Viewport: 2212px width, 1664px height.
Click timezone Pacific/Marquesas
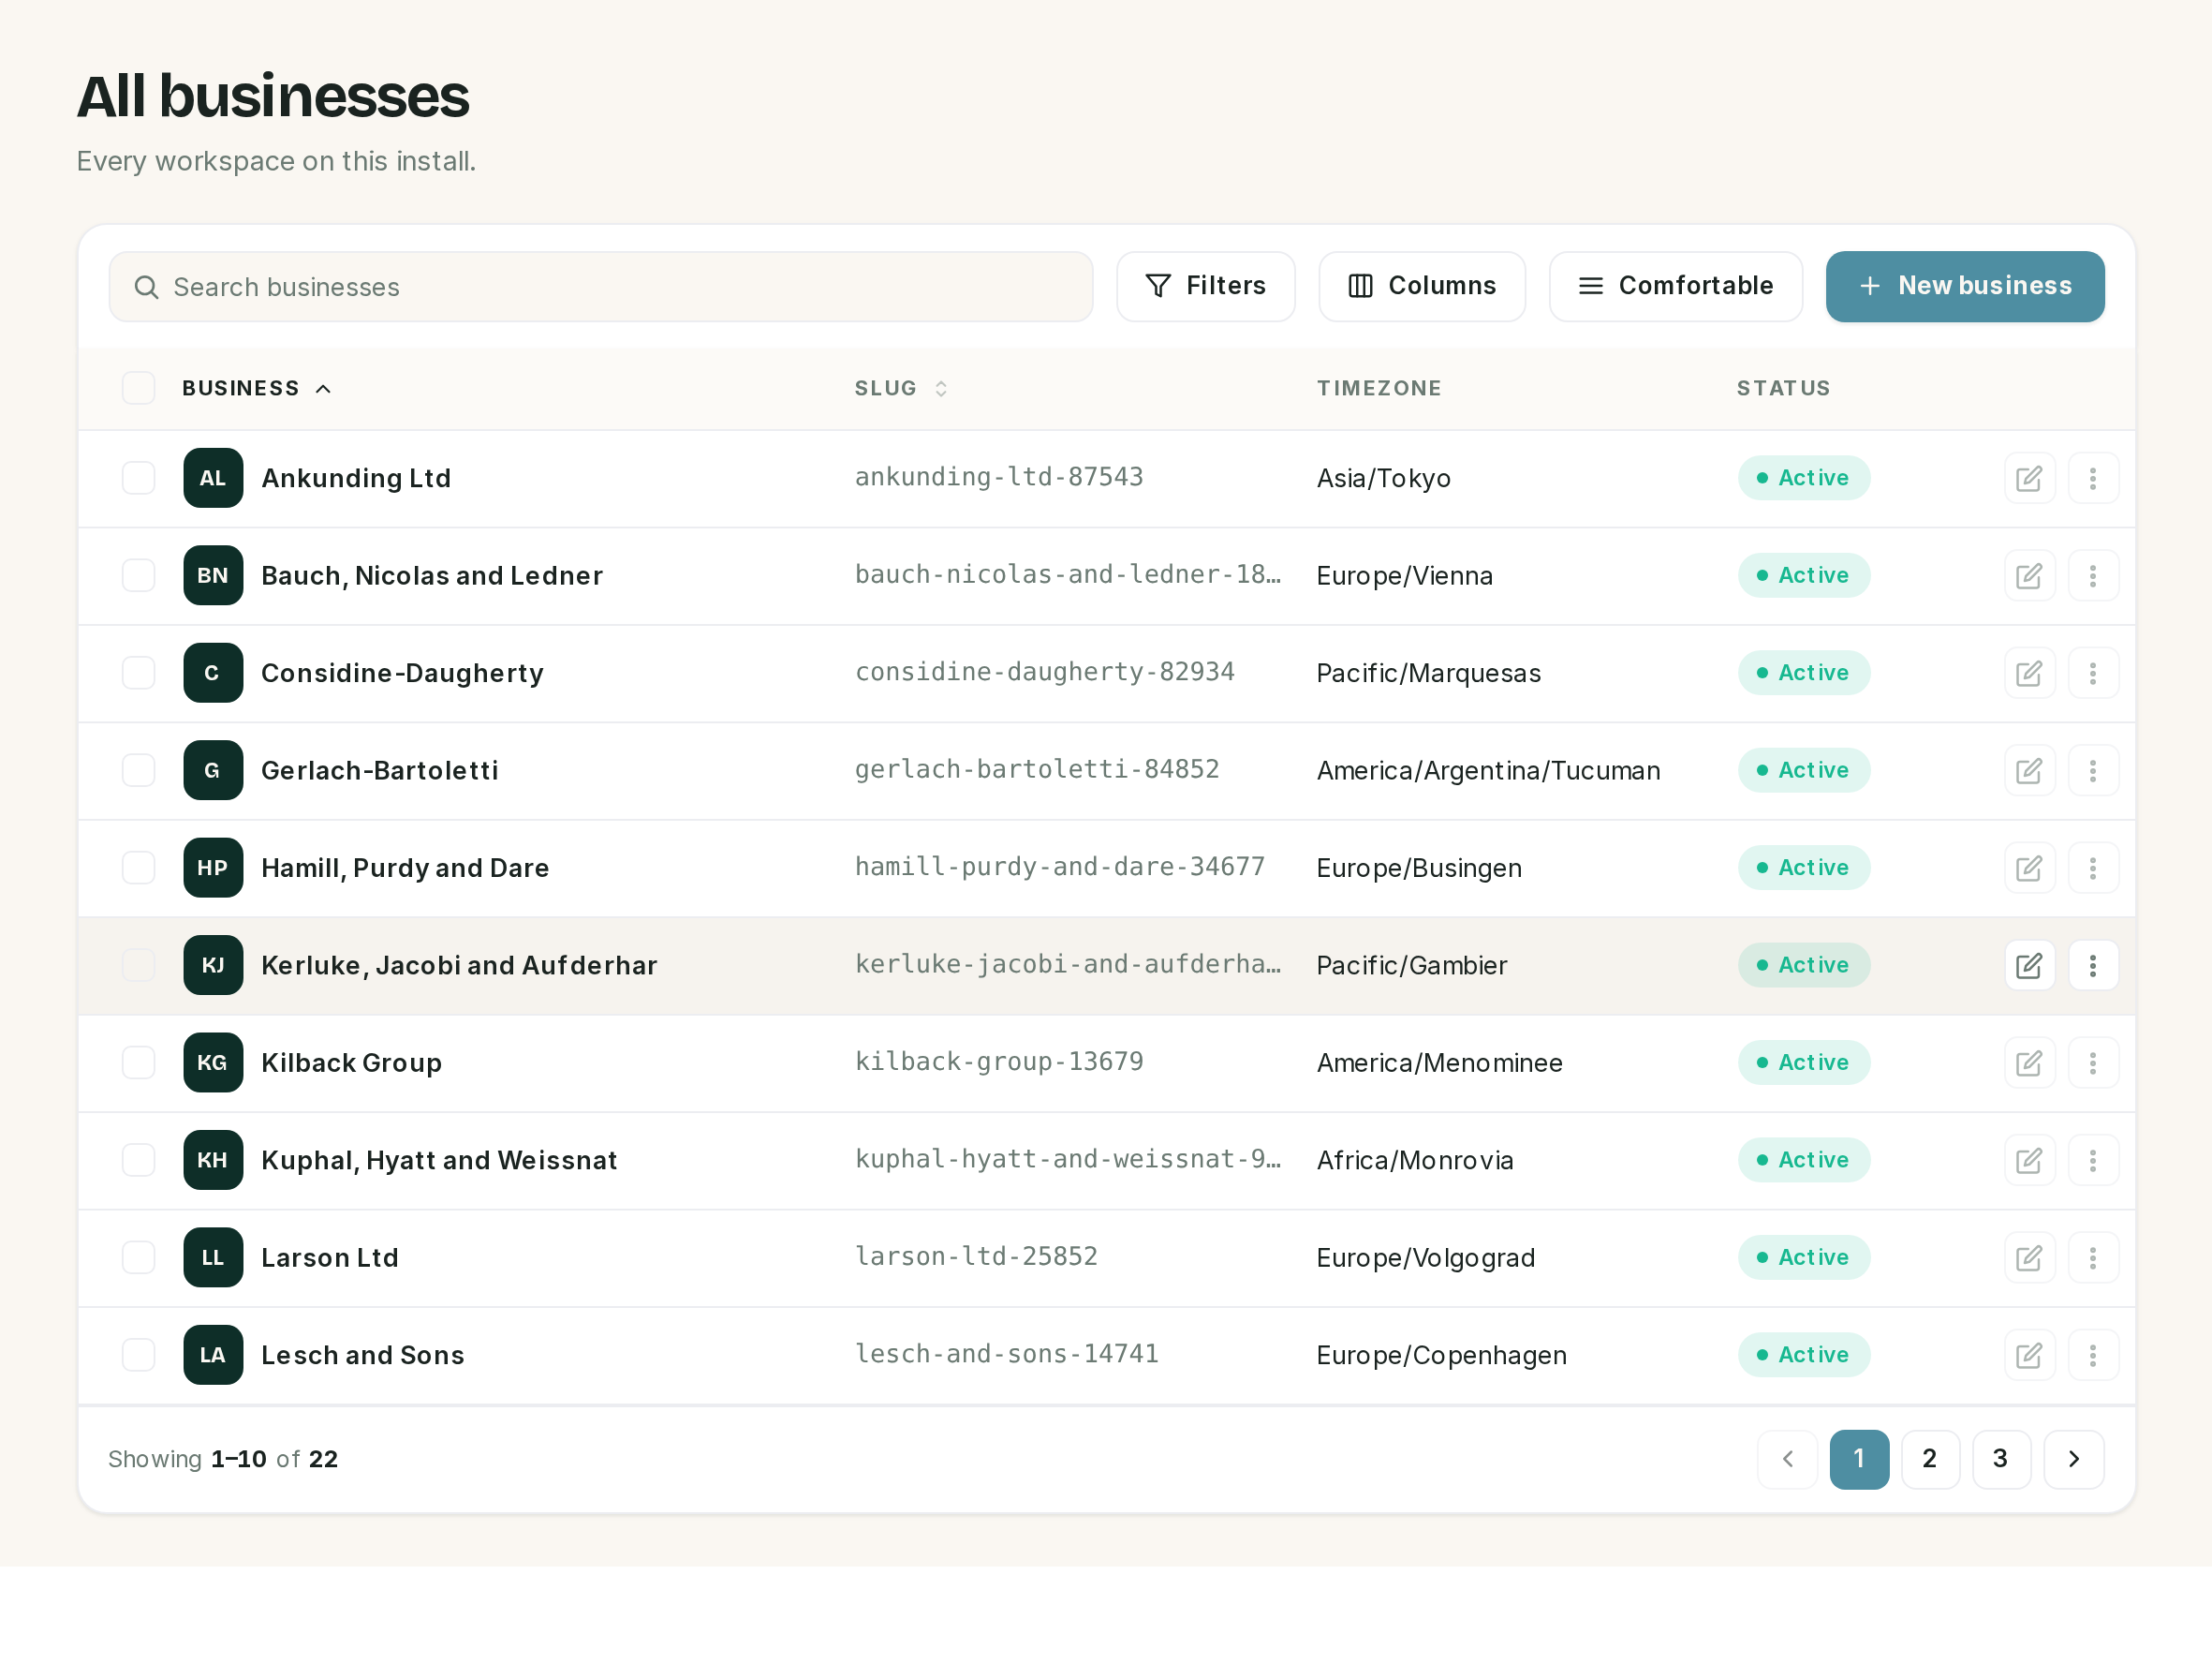pos(1428,674)
